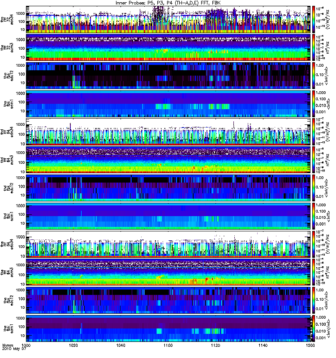Viewport: 336px width, 358px height.
Task: Click the 1140 time-axis tick label
Action: (x=263, y=345)
